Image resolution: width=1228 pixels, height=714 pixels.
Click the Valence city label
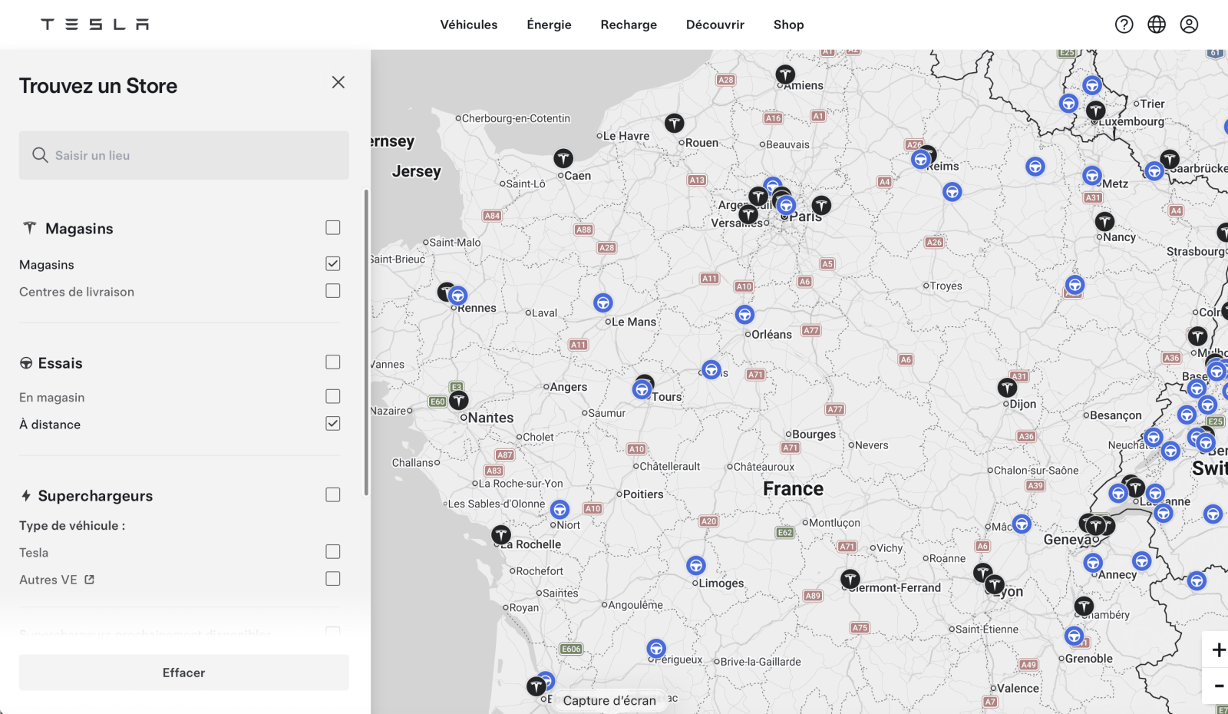pyautogui.click(x=1018, y=689)
